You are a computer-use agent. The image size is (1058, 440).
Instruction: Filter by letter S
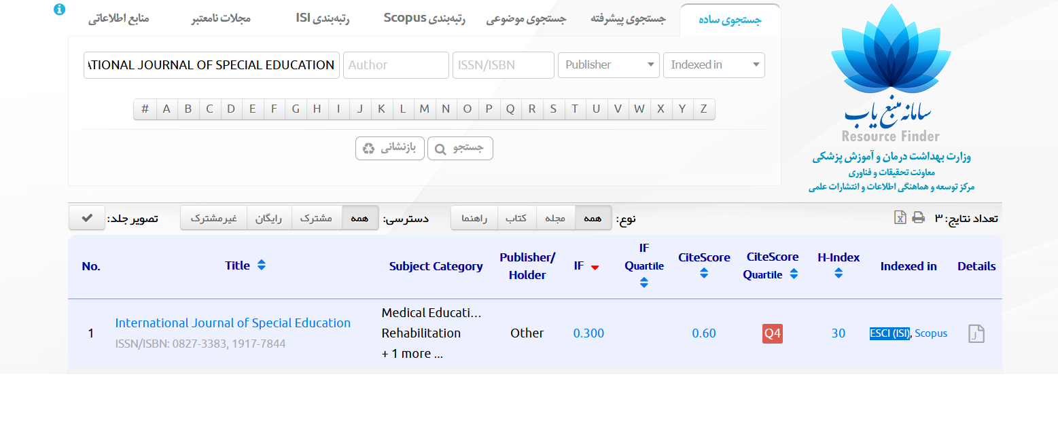[x=553, y=109]
